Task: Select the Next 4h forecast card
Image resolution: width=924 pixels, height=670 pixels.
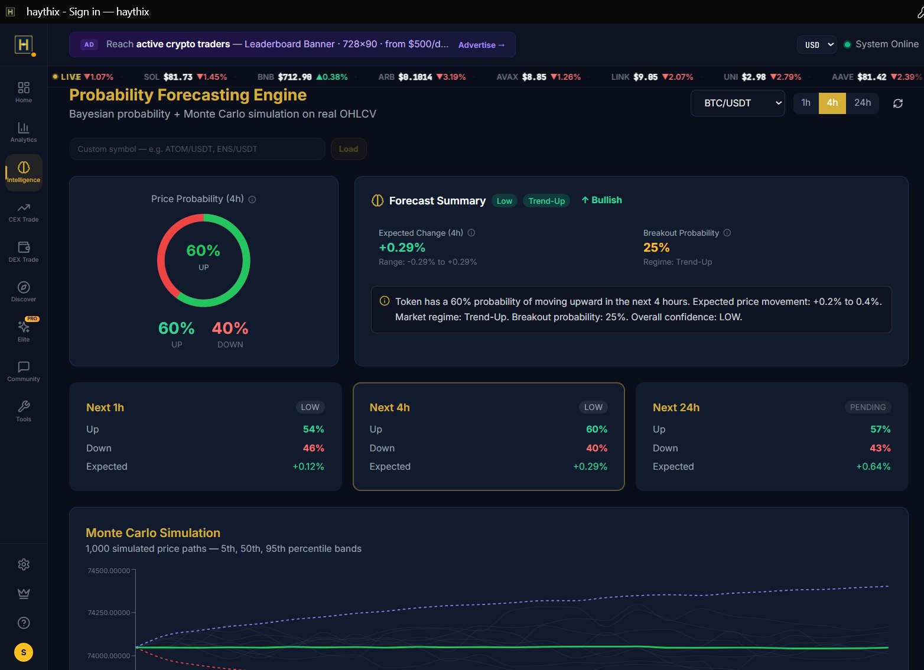Action: [x=489, y=437]
